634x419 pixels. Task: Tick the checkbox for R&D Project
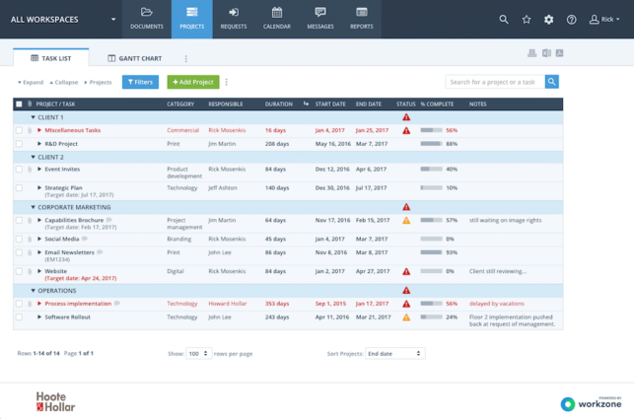point(18,144)
